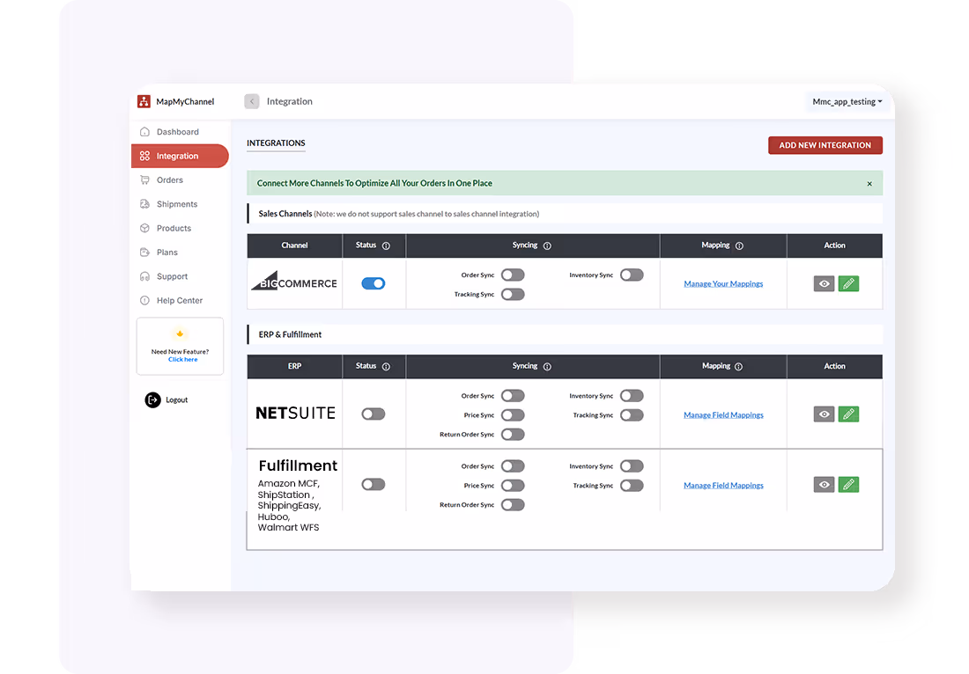
Task: Turn on Inventory Sync for Fulfillment
Action: tap(632, 465)
